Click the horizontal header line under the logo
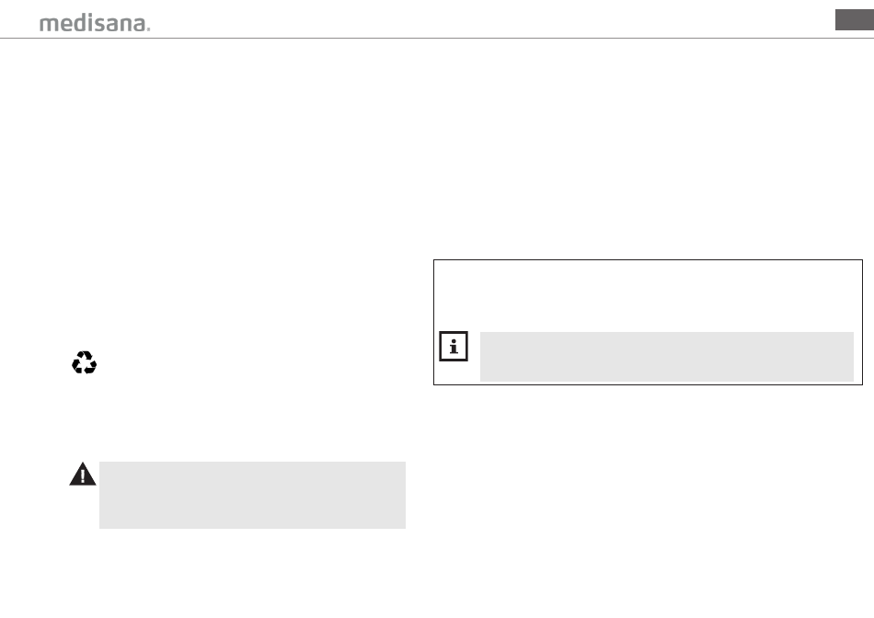Image resolution: width=874 pixels, height=618 pixels. pyautogui.click(x=437, y=39)
